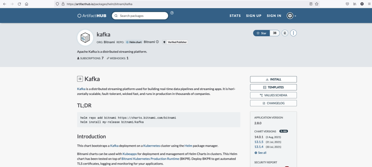Open the Kubeapps link
Image resolution: width=372 pixels, height=167 pixels.
[x=130, y=154]
